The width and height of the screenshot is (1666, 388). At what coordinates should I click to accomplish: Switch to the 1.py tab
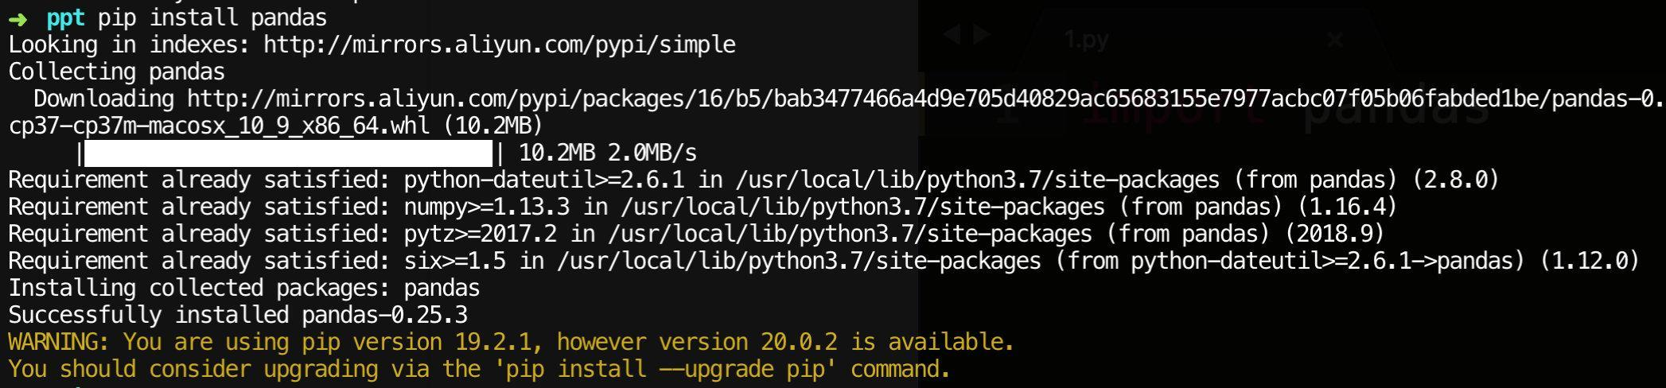[1087, 39]
